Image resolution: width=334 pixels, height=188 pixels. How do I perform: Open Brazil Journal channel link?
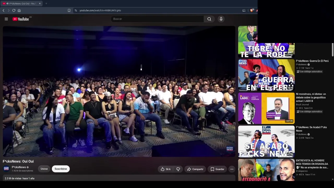(x=302, y=104)
